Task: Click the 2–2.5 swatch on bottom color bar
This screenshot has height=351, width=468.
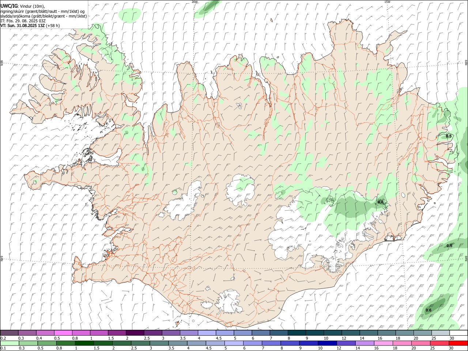Action: point(122,343)
